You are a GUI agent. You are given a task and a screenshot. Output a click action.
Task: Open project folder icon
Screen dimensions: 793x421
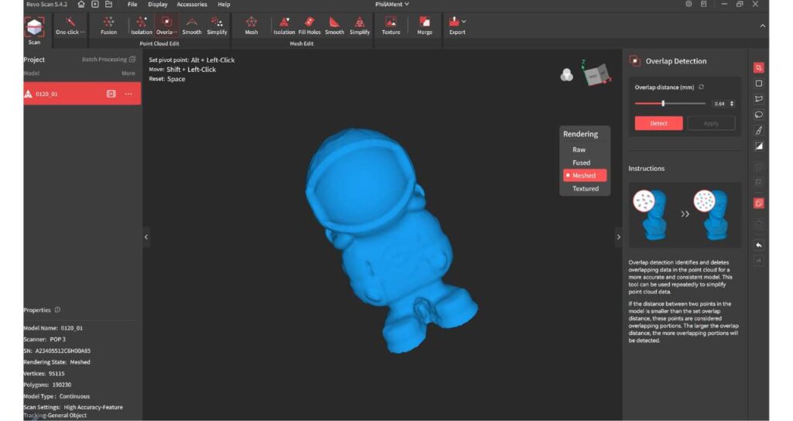108,4
